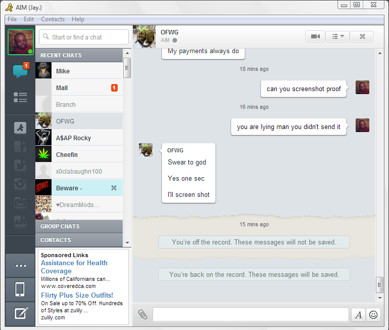
Task: Click OFWG's avatar in the chat header
Action: (x=144, y=36)
